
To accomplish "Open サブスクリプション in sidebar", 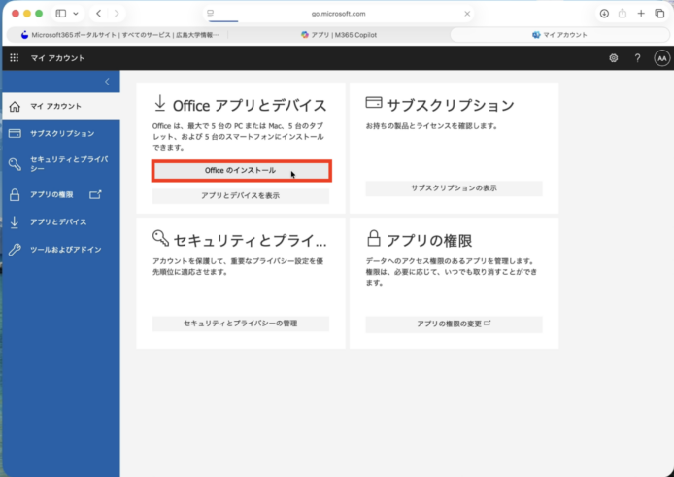I will (61, 134).
